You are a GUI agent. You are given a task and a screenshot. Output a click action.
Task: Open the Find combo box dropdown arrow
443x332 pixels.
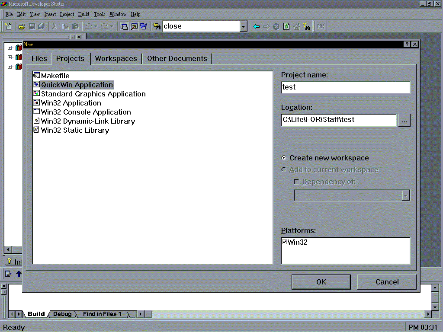pyautogui.click(x=244, y=26)
